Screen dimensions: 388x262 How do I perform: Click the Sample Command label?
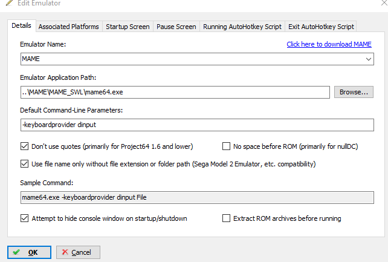[x=47, y=183]
